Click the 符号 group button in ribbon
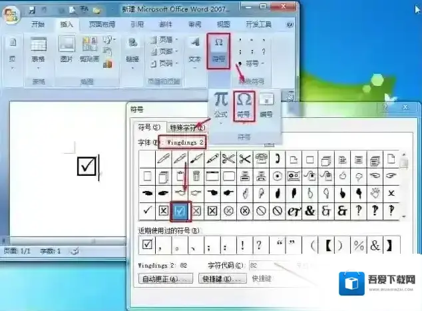This screenshot has height=311, width=422. click(x=218, y=51)
